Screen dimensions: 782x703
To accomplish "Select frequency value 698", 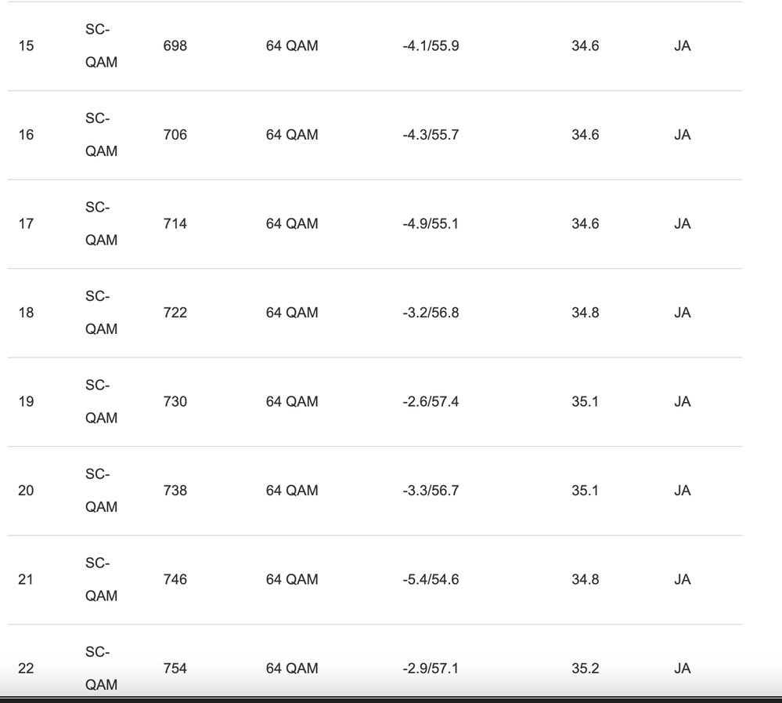I will point(175,46).
